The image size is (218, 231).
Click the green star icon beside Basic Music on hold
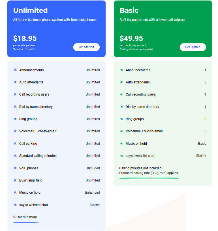[122, 144]
